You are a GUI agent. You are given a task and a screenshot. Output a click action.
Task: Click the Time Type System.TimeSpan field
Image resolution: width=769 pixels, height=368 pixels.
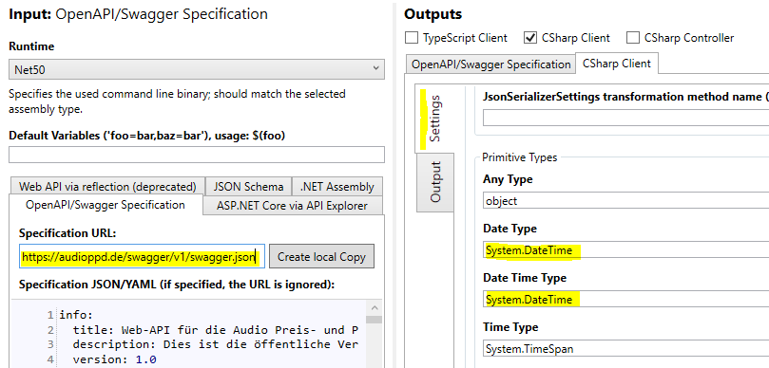[626, 349]
